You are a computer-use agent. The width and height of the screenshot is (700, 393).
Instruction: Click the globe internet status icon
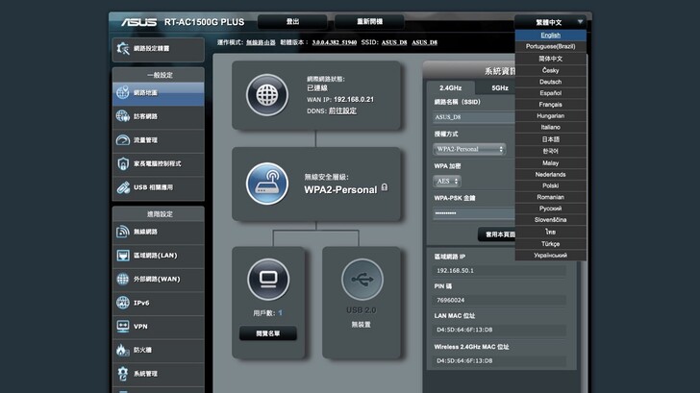click(x=267, y=95)
